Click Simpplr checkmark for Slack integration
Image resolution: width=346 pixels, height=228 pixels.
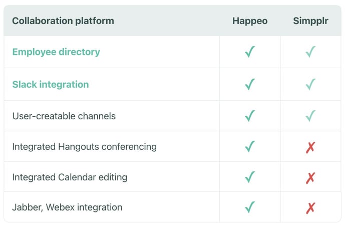[310, 85]
